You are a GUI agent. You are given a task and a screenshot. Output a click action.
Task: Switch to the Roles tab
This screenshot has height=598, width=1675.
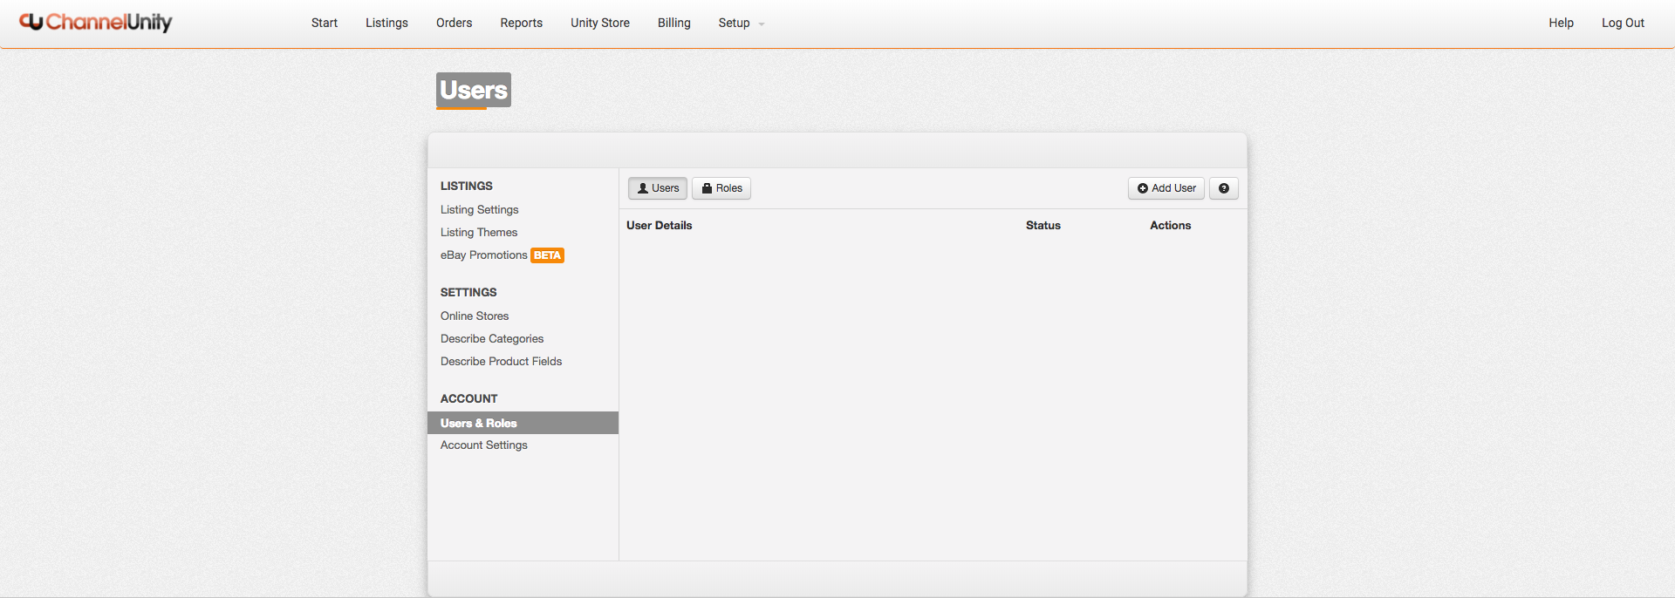coord(721,188)
